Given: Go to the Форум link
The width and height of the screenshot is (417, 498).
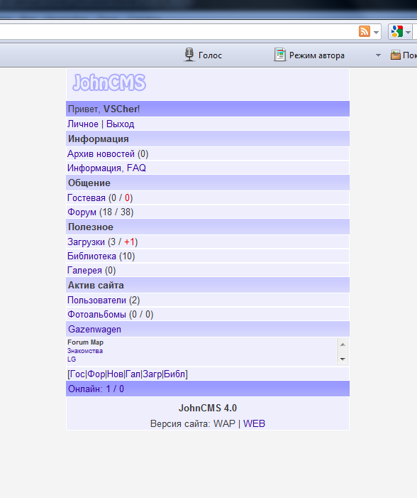Looking at the screenshot, I should coord(82,212).
